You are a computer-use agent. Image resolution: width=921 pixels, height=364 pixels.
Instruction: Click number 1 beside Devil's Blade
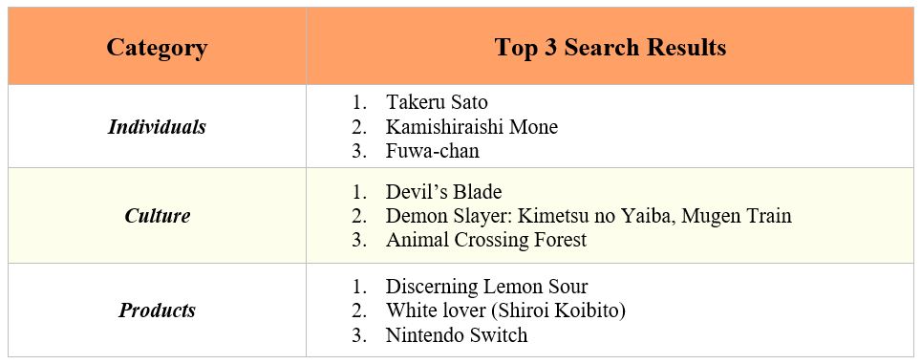(358, 191)
